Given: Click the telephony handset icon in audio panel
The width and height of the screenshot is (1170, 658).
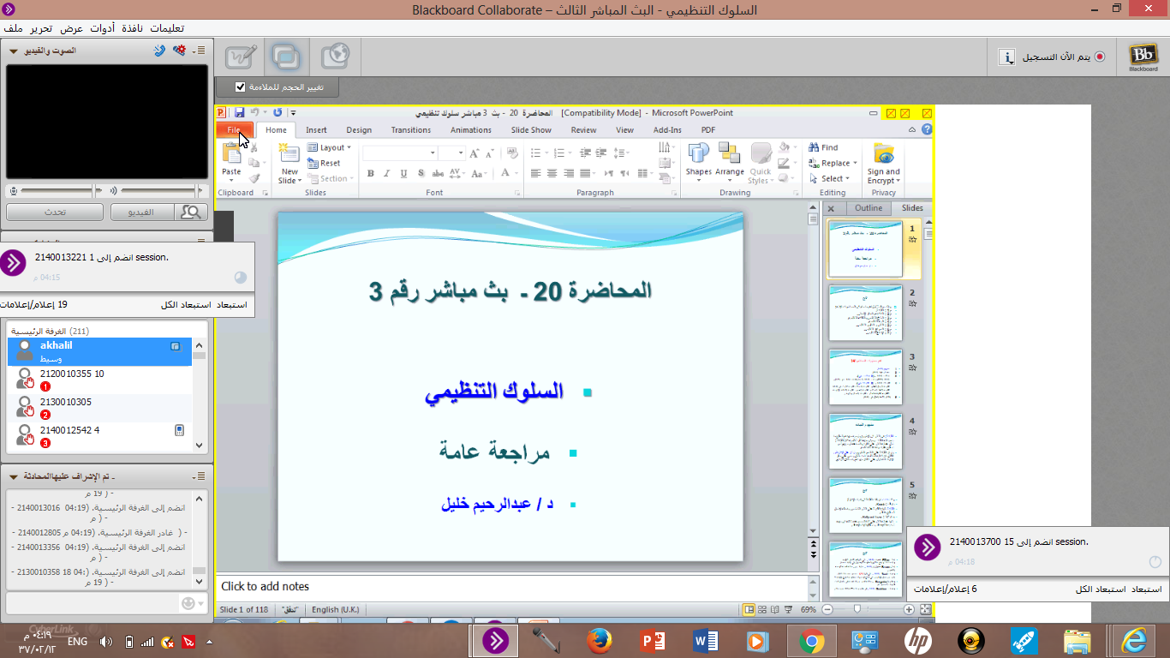Looking at the screenshot, I should 159,51.
